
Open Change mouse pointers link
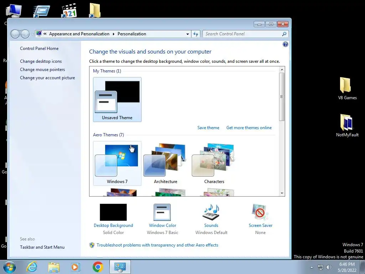click(42, 70)
